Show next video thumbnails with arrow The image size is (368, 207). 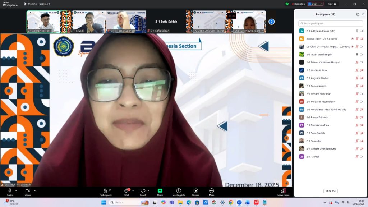(272, 22)
